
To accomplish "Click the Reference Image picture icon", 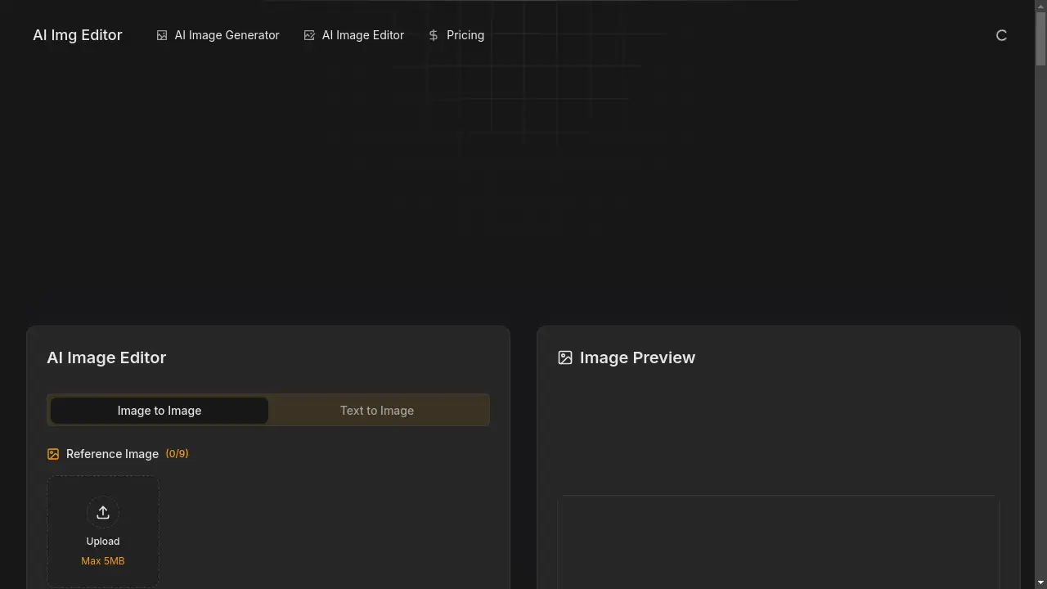I will point(52,454).
